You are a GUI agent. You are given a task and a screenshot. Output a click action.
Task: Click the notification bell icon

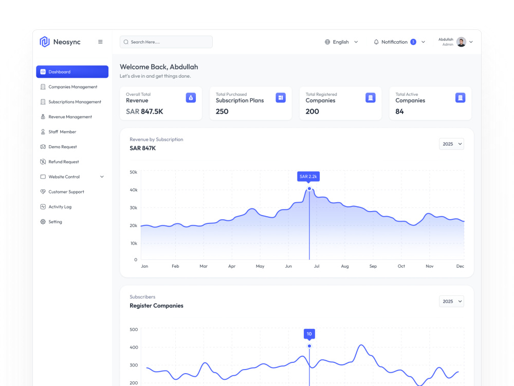click(x=376, y=42)
